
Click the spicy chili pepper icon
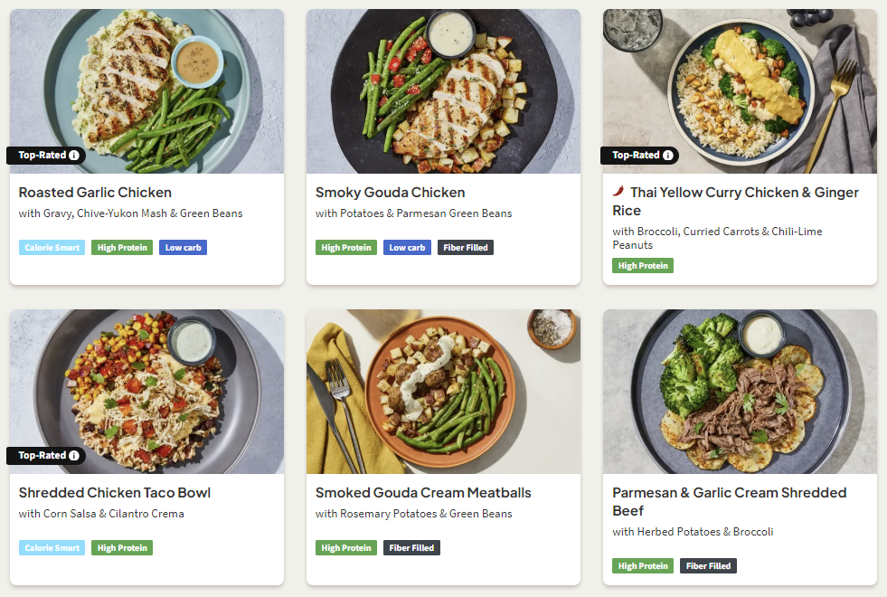tap(618, 192)
